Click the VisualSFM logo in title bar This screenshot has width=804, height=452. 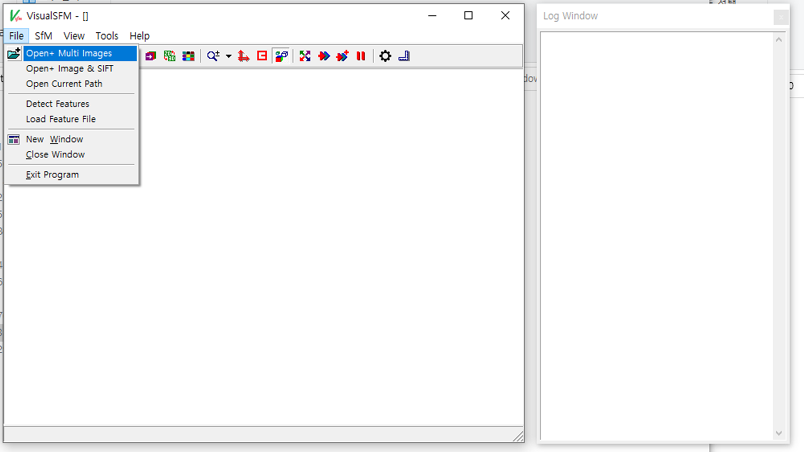coord(15,16)
